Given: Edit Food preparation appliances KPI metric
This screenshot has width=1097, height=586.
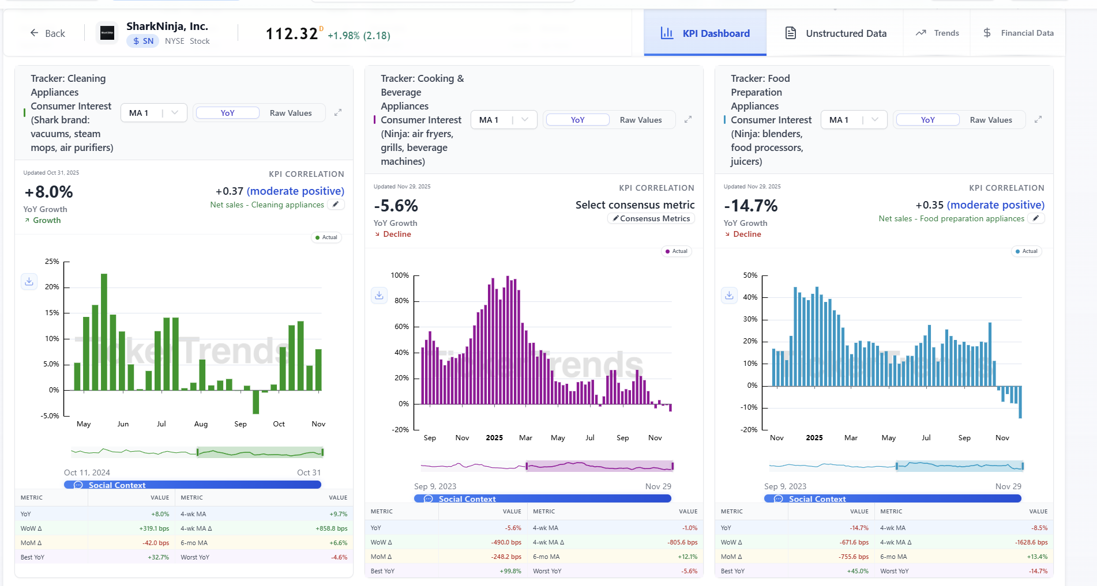Looking at the screenshot, I should coord(1036,218).
